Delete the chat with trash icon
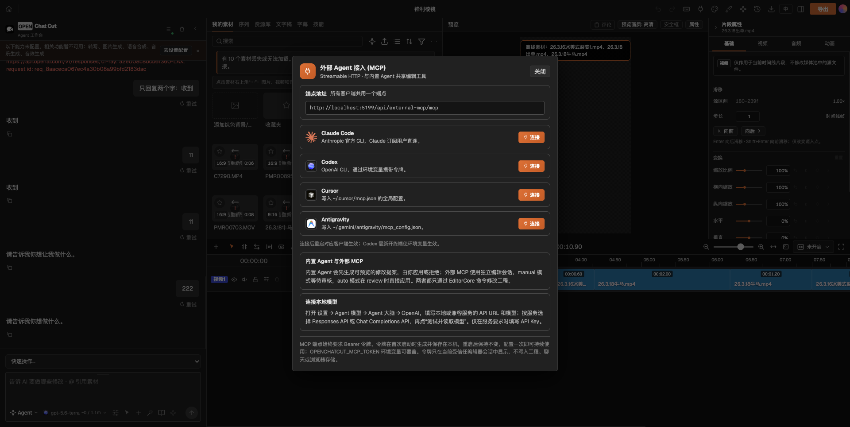Screen dimensions: 850x427 coord(182,29)
